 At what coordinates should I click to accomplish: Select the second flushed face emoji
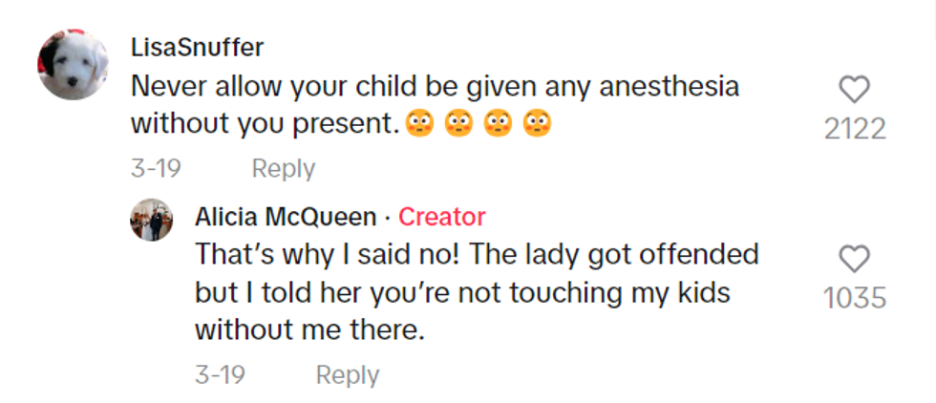tap(459, 123)
